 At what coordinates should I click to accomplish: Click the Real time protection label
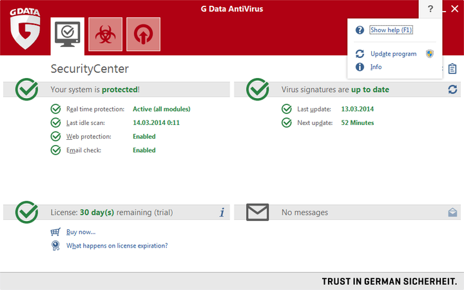(x=95, y=109)
